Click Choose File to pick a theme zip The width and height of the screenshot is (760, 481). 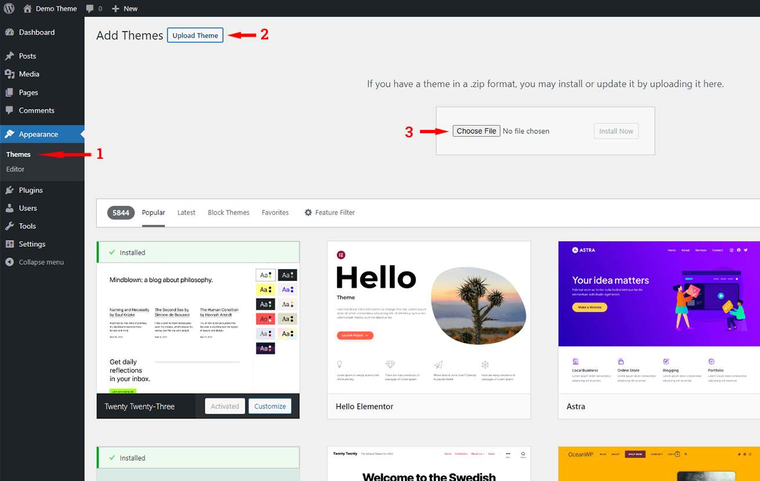pyautogui.click(x=476, y=130)
